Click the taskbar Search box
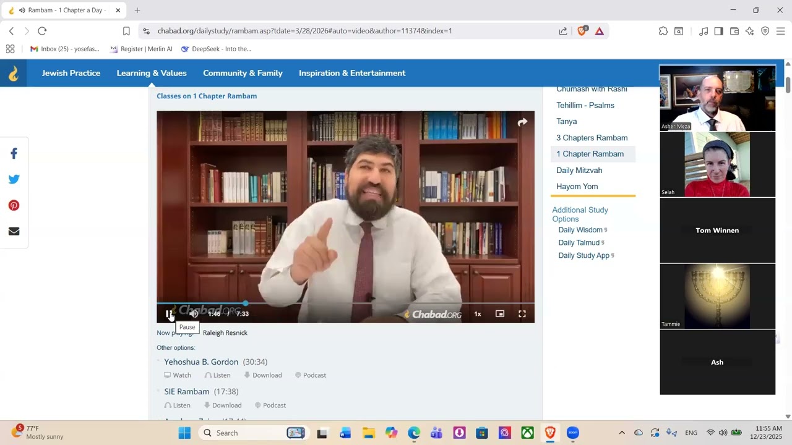 pos(254,433)
